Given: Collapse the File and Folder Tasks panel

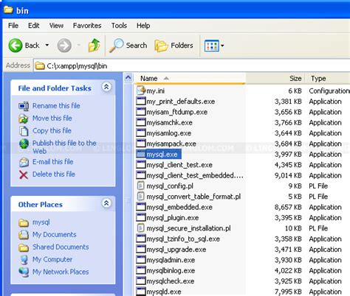Looking at the screenshot, I should [x=106, y=87].
